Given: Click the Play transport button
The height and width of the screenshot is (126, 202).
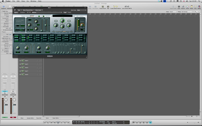Looking at the screenshot, I should point(62,122).
